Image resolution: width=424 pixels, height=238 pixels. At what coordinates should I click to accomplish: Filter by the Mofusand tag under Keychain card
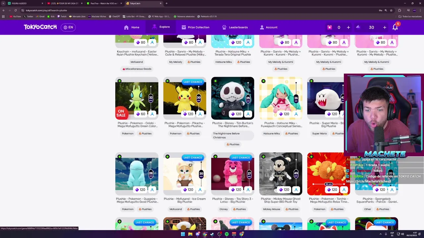[x=136, y=62]
